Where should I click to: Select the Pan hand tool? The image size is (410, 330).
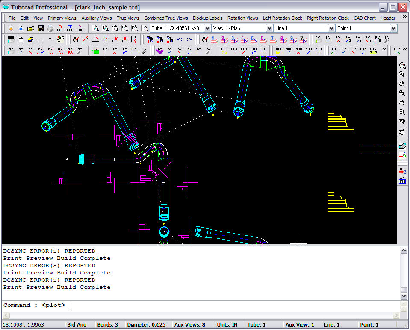click(402, 131)
